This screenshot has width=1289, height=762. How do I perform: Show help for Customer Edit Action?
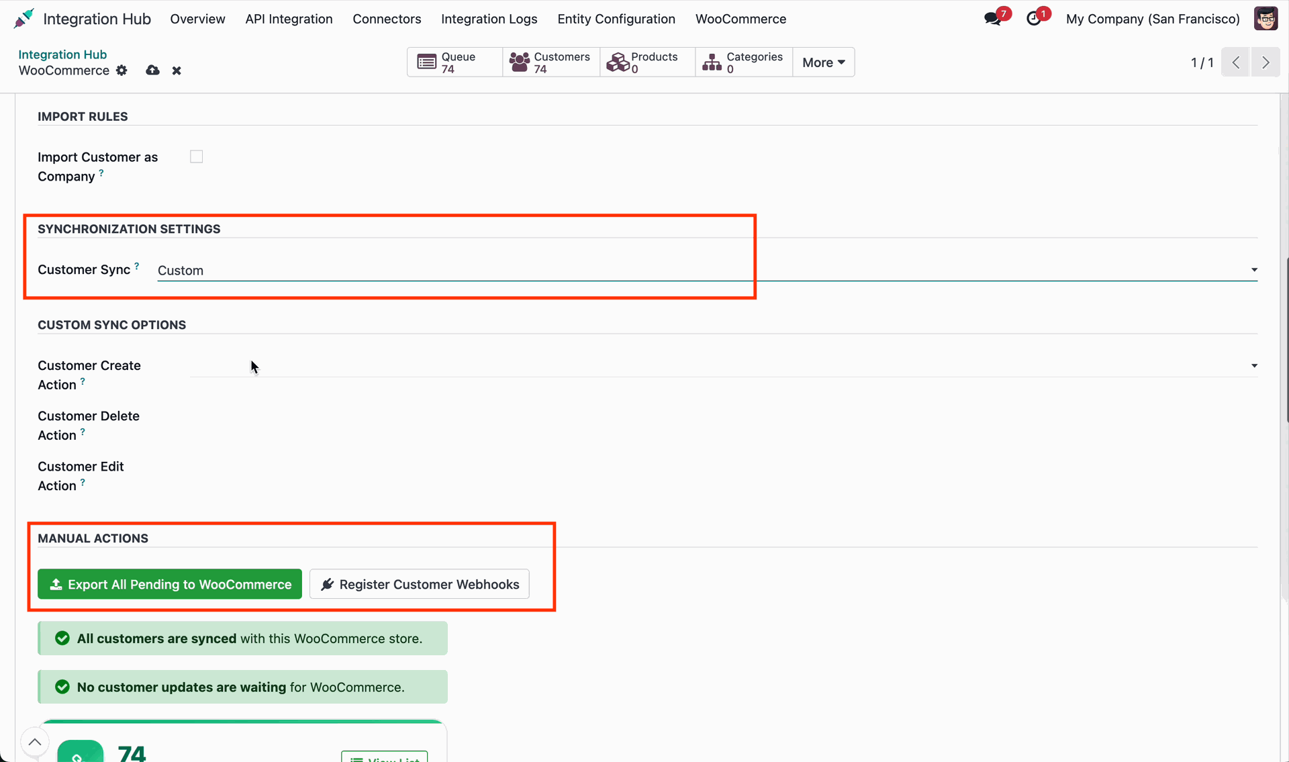(x=83, y=482)
